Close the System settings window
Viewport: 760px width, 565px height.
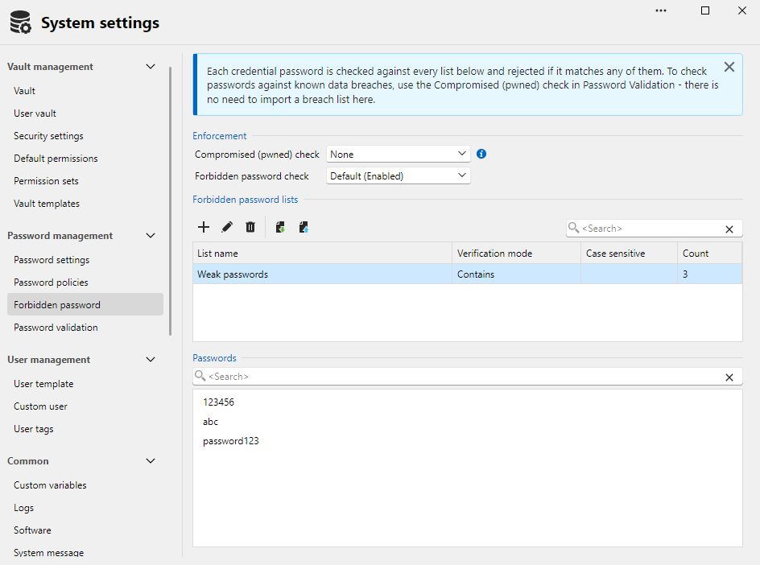(x=742, y=10)
